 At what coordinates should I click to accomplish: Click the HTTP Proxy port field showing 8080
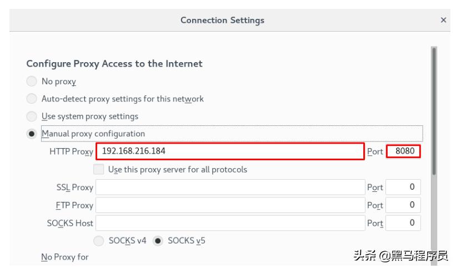[404, 151]
